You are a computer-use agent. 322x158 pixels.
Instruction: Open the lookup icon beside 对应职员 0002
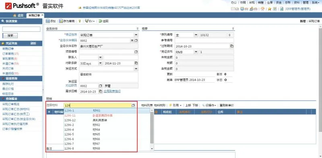click(x=100, y=86)
